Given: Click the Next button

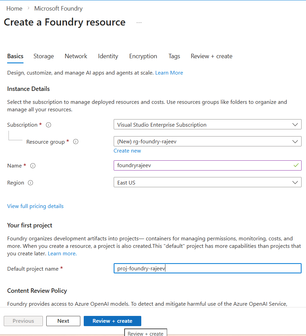Looking at the screenshot, I should click(x=63, y=321).
